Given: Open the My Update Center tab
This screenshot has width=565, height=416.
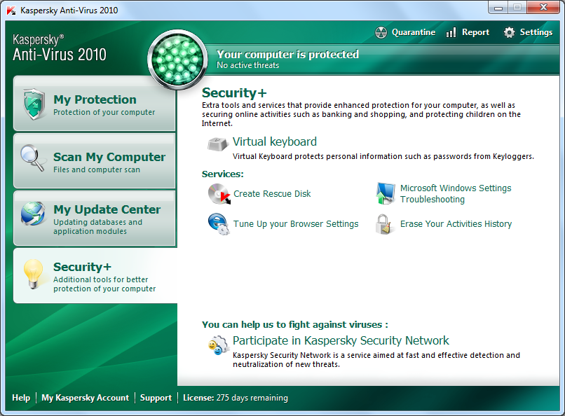Looking at the screenshot, I should pyautogui.click(x=95, y=218).
